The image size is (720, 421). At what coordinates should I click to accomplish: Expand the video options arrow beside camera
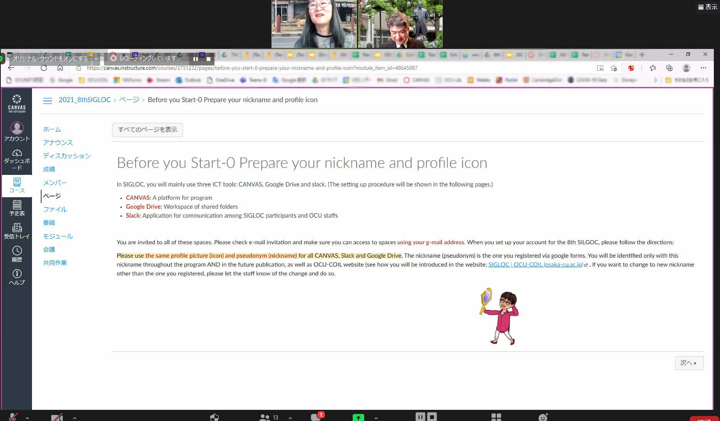[x=75, y=418]
